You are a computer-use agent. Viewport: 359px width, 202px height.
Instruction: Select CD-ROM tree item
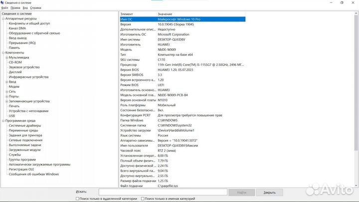point(15,62)
